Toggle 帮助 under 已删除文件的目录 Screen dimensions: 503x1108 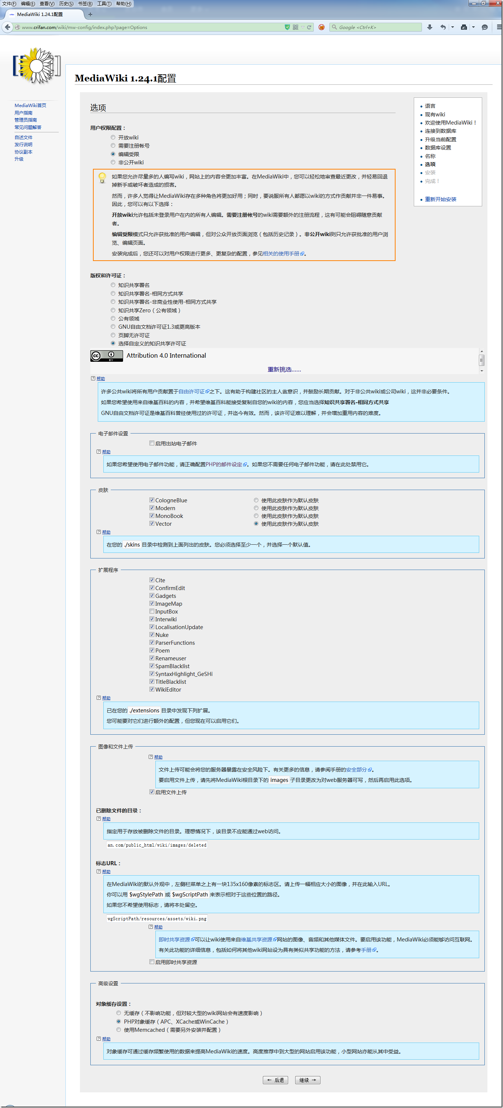106,818
